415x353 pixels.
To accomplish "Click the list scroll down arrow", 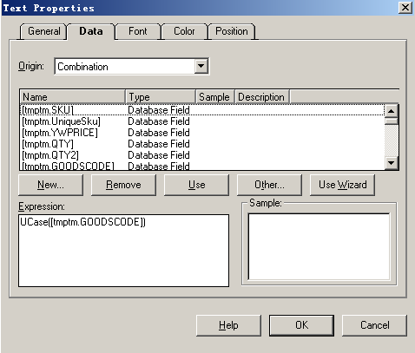I will (x=392, y=163).
